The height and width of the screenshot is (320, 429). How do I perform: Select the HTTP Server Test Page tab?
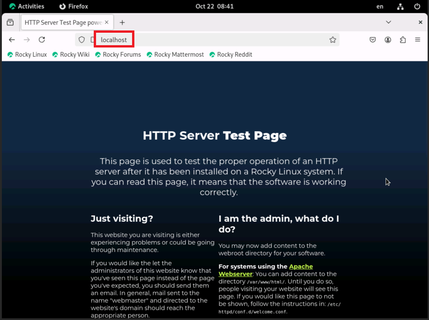click(x=62, y=22)
